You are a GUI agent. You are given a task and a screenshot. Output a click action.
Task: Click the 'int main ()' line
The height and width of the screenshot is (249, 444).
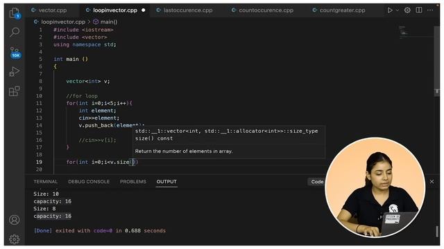point(71,59)
